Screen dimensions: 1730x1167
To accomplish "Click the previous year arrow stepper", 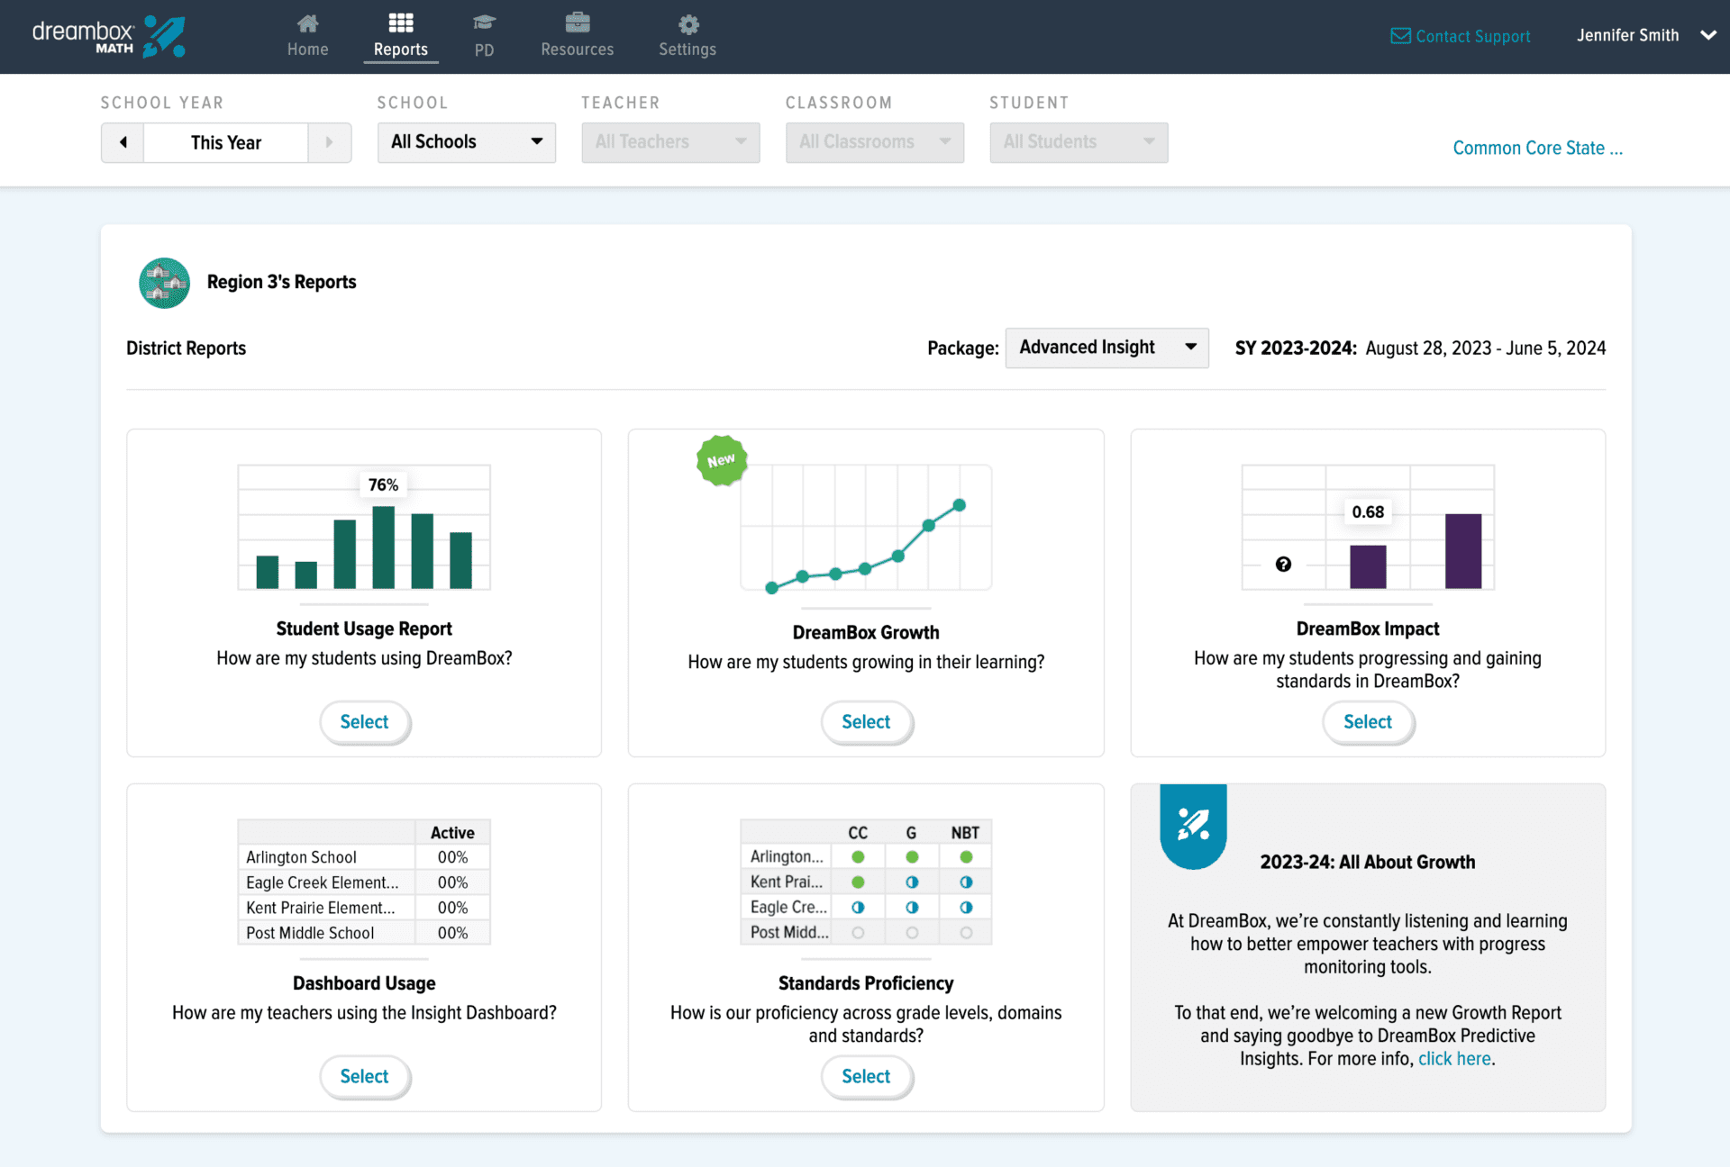I will coord(121,142).
